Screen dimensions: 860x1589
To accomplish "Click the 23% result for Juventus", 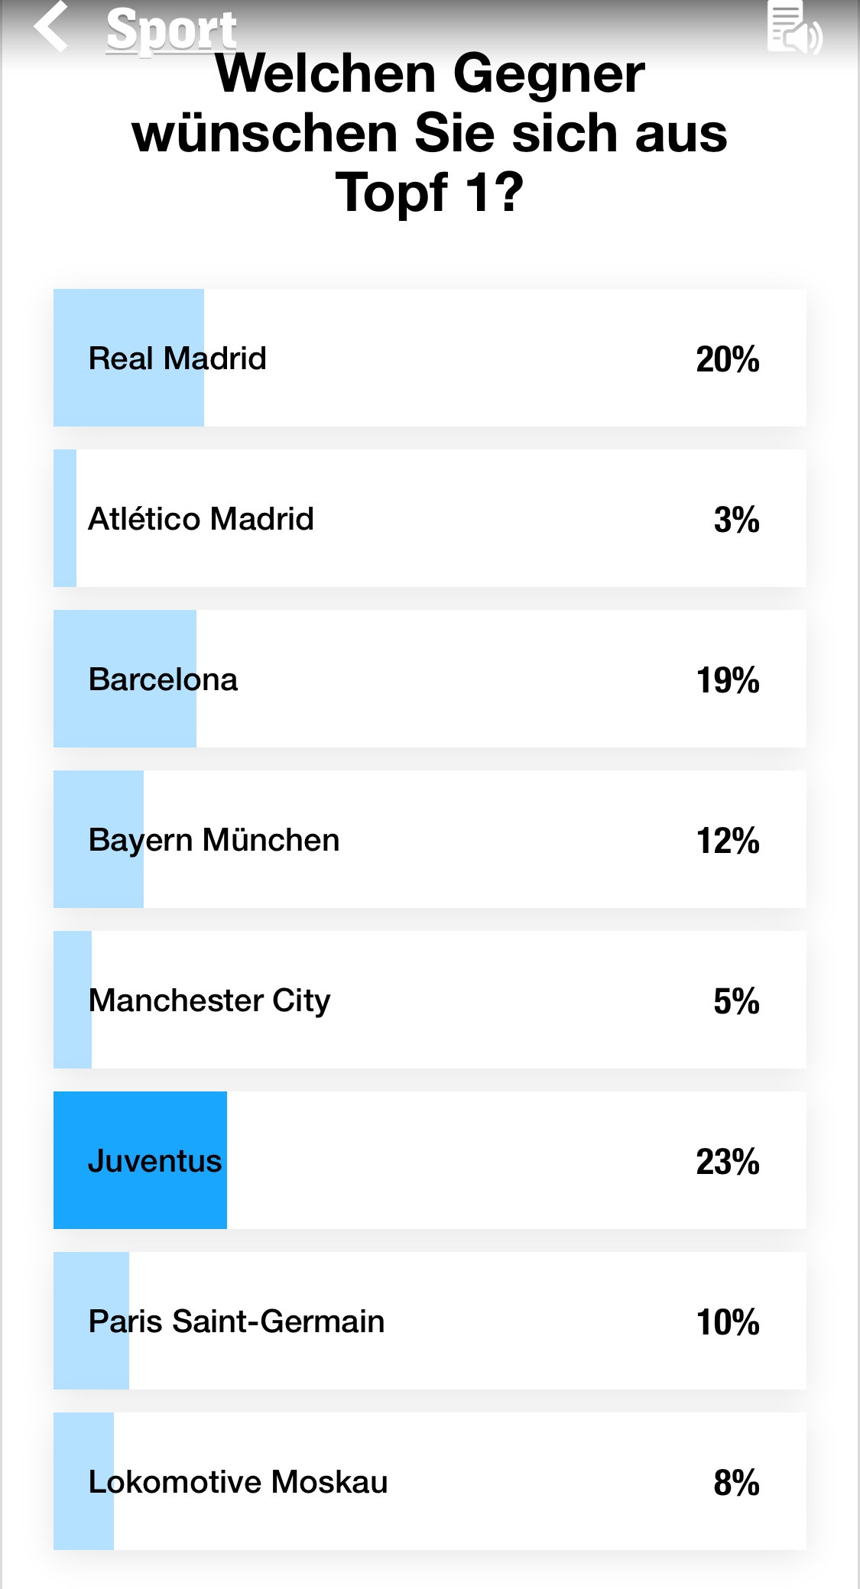I will click(x=728, y=1162).
